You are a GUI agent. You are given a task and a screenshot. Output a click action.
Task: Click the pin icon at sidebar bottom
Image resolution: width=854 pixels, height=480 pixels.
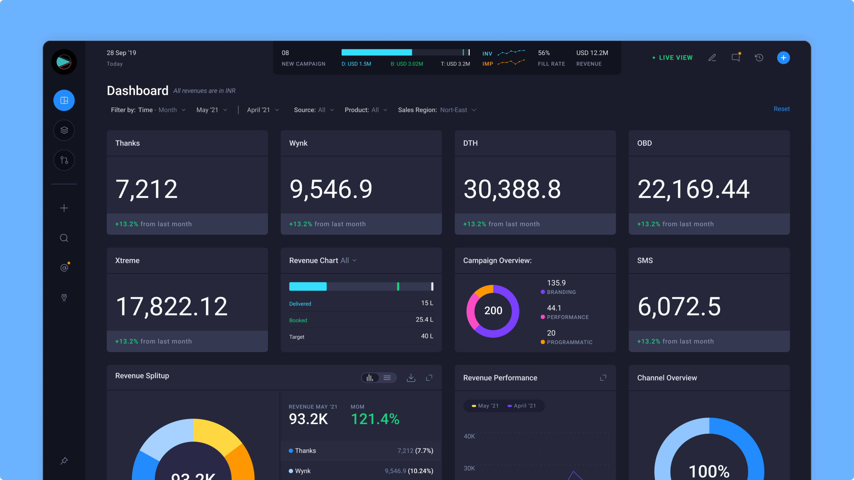coord(64,461)
